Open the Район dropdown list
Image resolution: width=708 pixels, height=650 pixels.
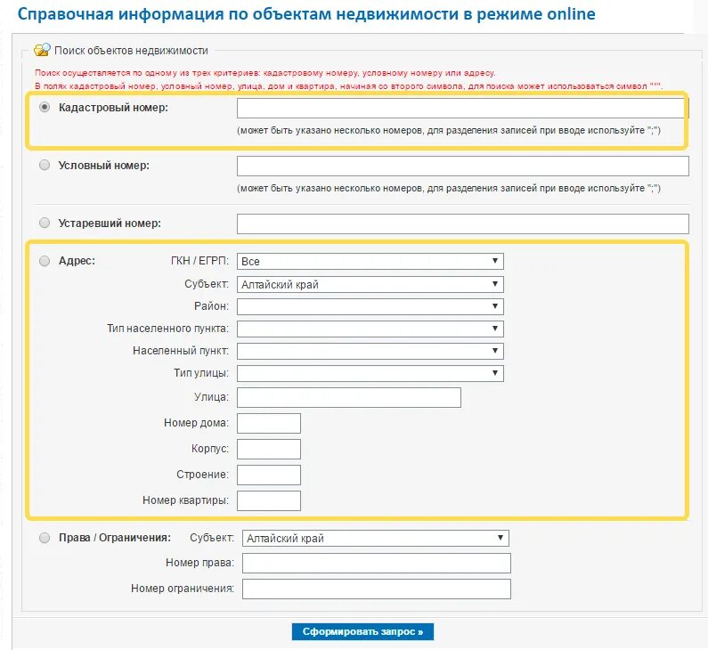(x=370, y=306)
